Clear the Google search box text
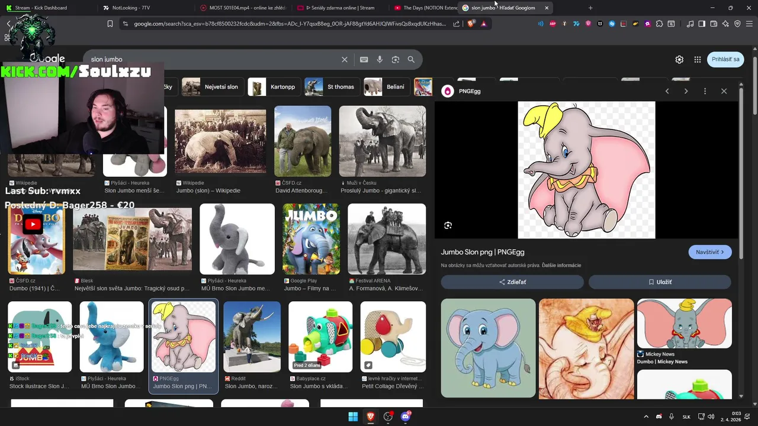Image resolution: width=758 pixels, height=426 pixels. (x=345, y=60)
